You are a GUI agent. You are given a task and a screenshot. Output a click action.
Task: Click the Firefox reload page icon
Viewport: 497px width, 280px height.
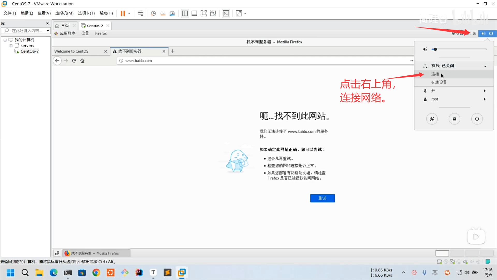click(74, 61)
